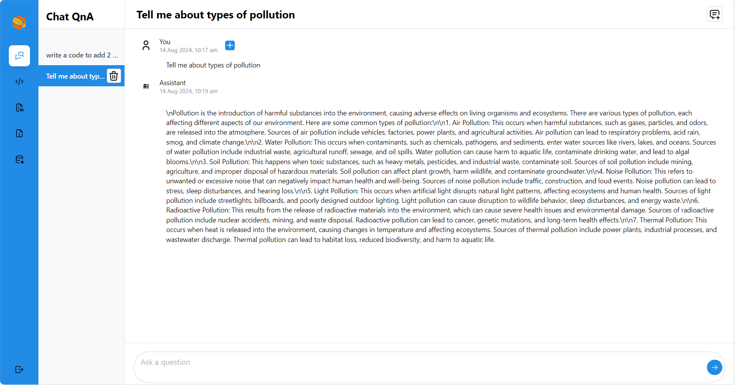
Task: Delete the selected pollution conversation
Action: click(114, 76)
